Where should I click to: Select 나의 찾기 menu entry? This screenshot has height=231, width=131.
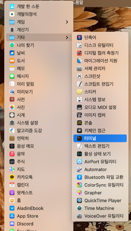tap(39, 45)
